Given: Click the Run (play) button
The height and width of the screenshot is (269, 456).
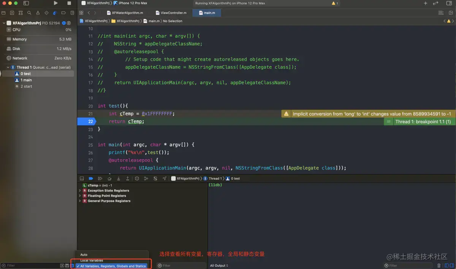Looking at the screenshot, I should pyautogui.click(x=56, y=3).
